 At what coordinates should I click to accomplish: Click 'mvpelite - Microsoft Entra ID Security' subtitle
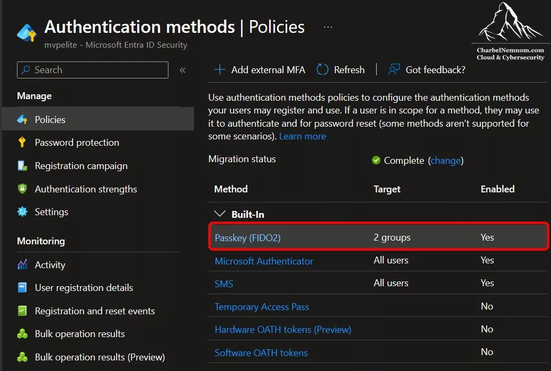pos(115,45)
